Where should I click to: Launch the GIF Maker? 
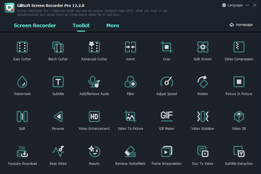(x=166, y=120)
